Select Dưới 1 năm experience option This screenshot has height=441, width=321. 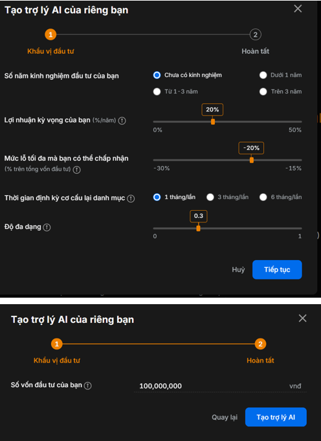pyautogui.click(x=263, y=75)
